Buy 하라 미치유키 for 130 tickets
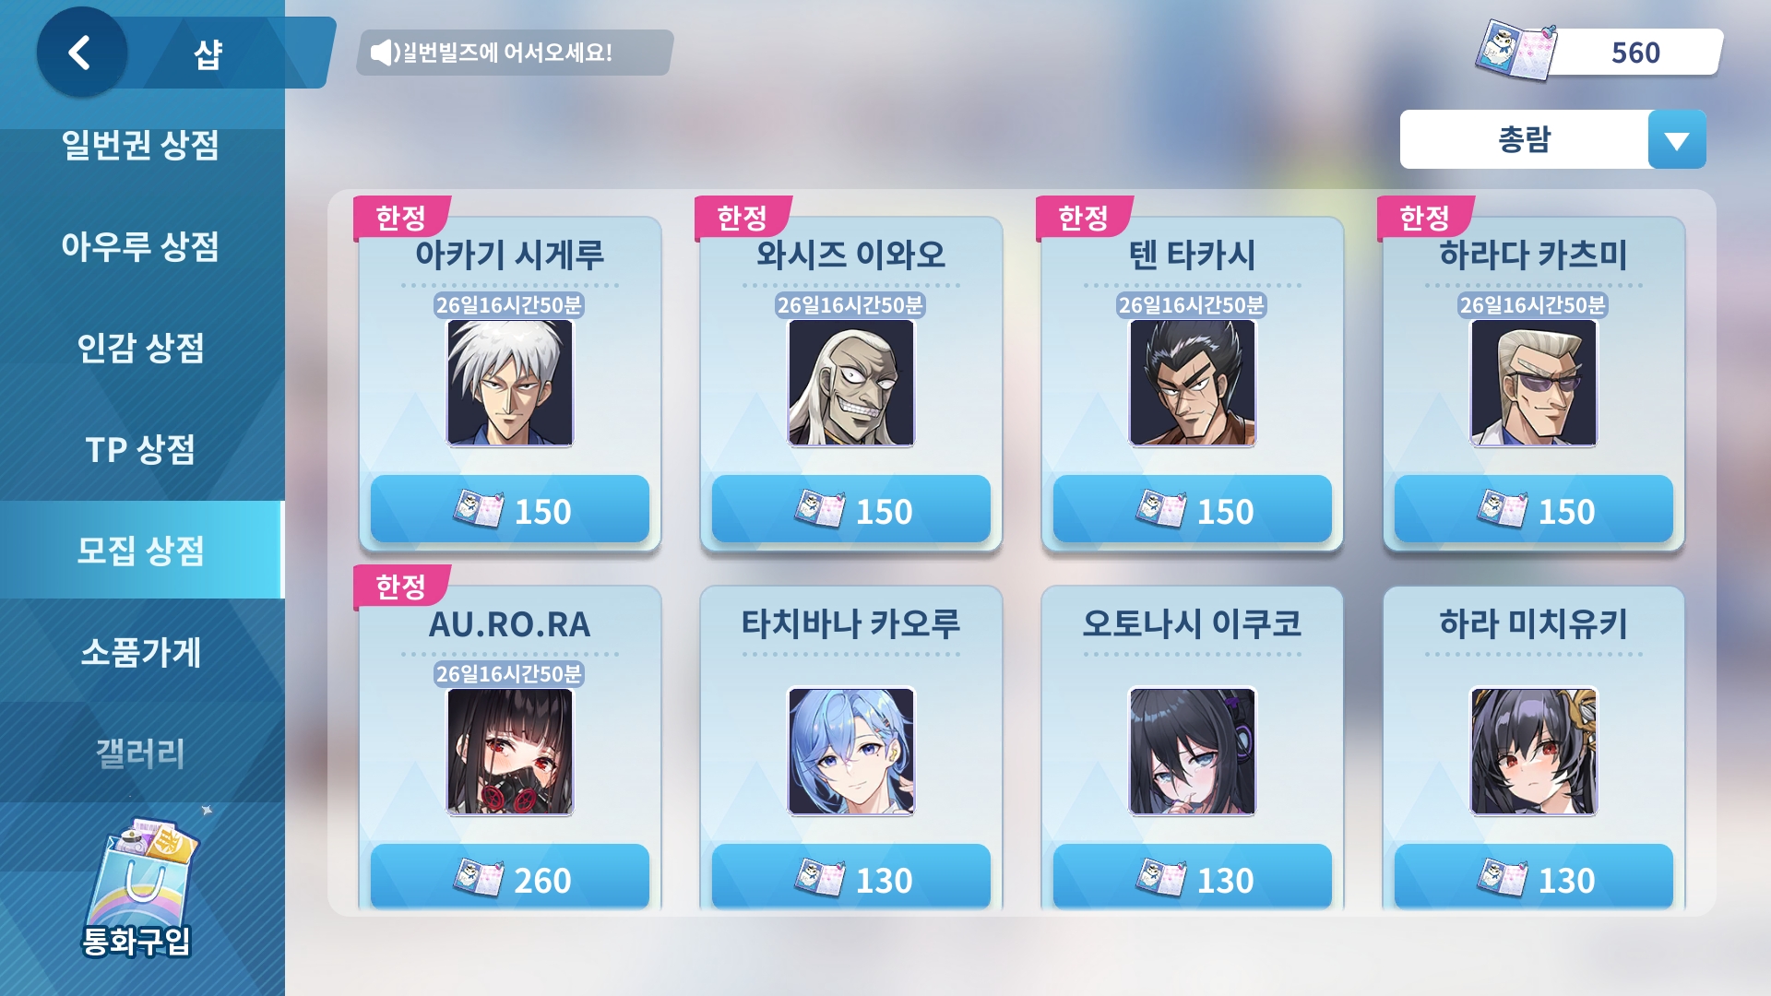The height and width of the screenshot is (996, 1771). (1534, 877)
